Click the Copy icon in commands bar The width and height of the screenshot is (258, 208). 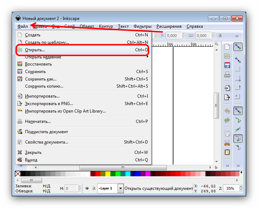tap(227, 134)
